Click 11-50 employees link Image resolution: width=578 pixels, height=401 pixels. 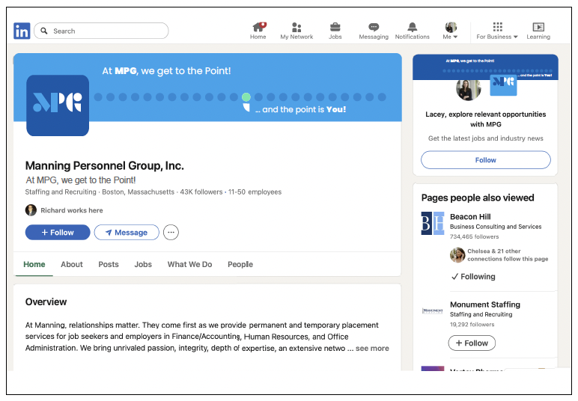coord(255,192)
